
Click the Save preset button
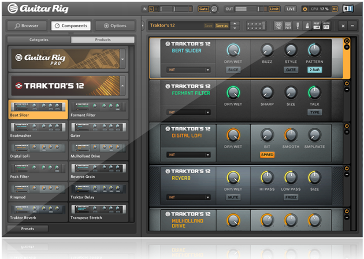point(208,25)
